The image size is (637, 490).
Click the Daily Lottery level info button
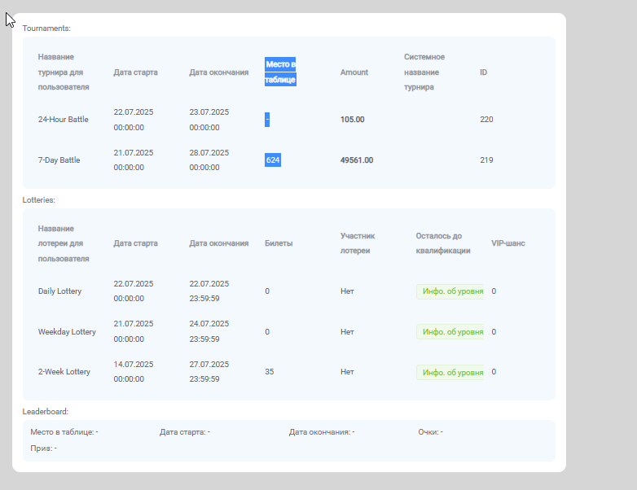click(450, 291)
